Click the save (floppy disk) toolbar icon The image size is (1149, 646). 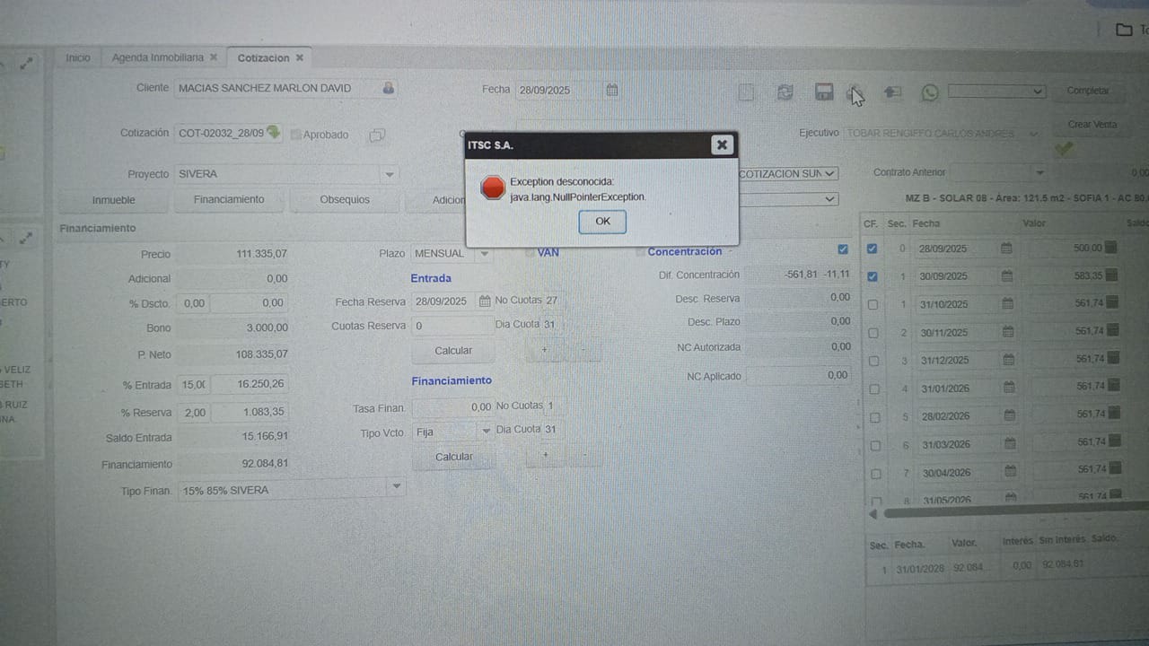click(x=823, y=92)
